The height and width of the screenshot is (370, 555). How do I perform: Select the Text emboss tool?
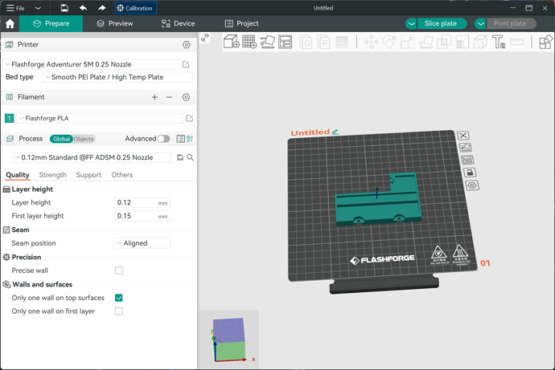coord(499,42)
